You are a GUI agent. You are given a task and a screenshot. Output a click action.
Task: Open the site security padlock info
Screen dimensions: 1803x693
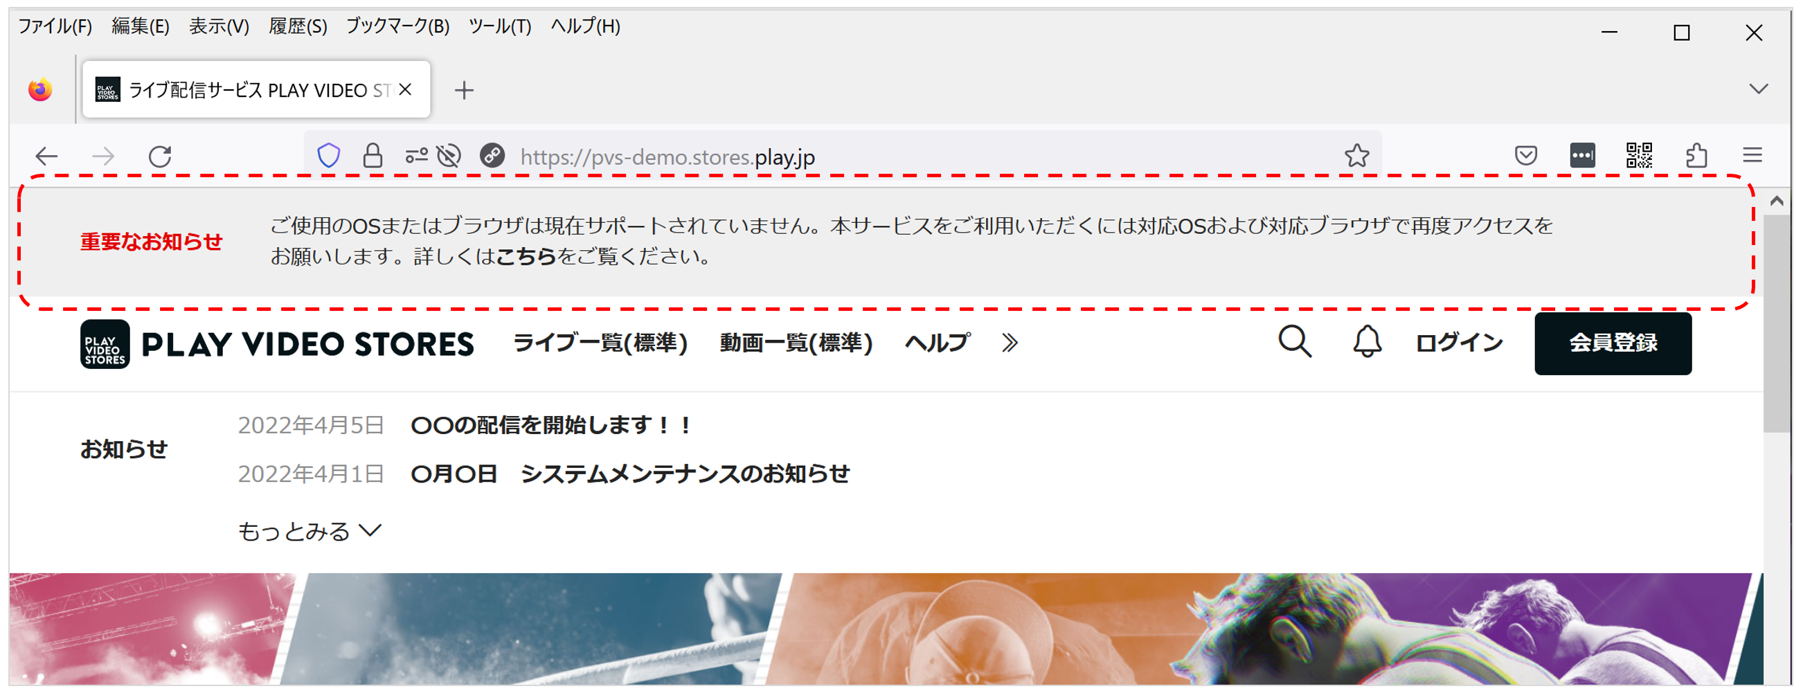point(373,155)
